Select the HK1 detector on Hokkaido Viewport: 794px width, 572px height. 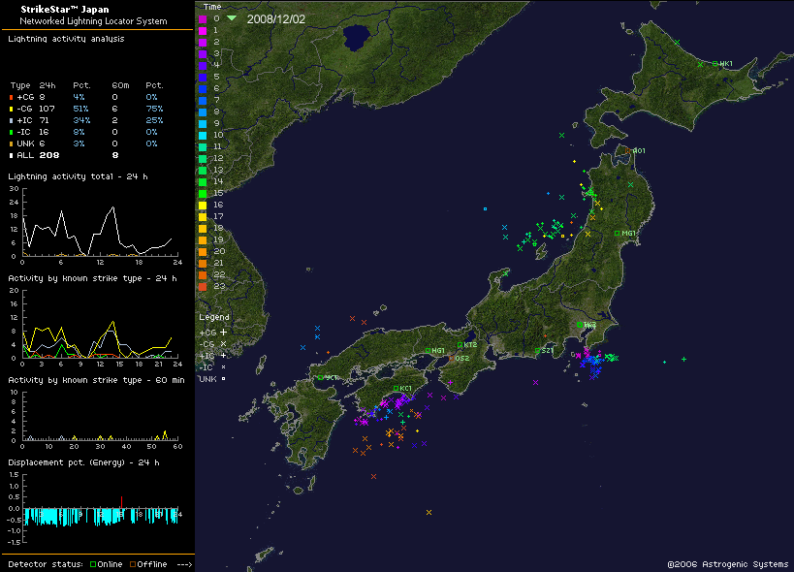click(715, 64)
